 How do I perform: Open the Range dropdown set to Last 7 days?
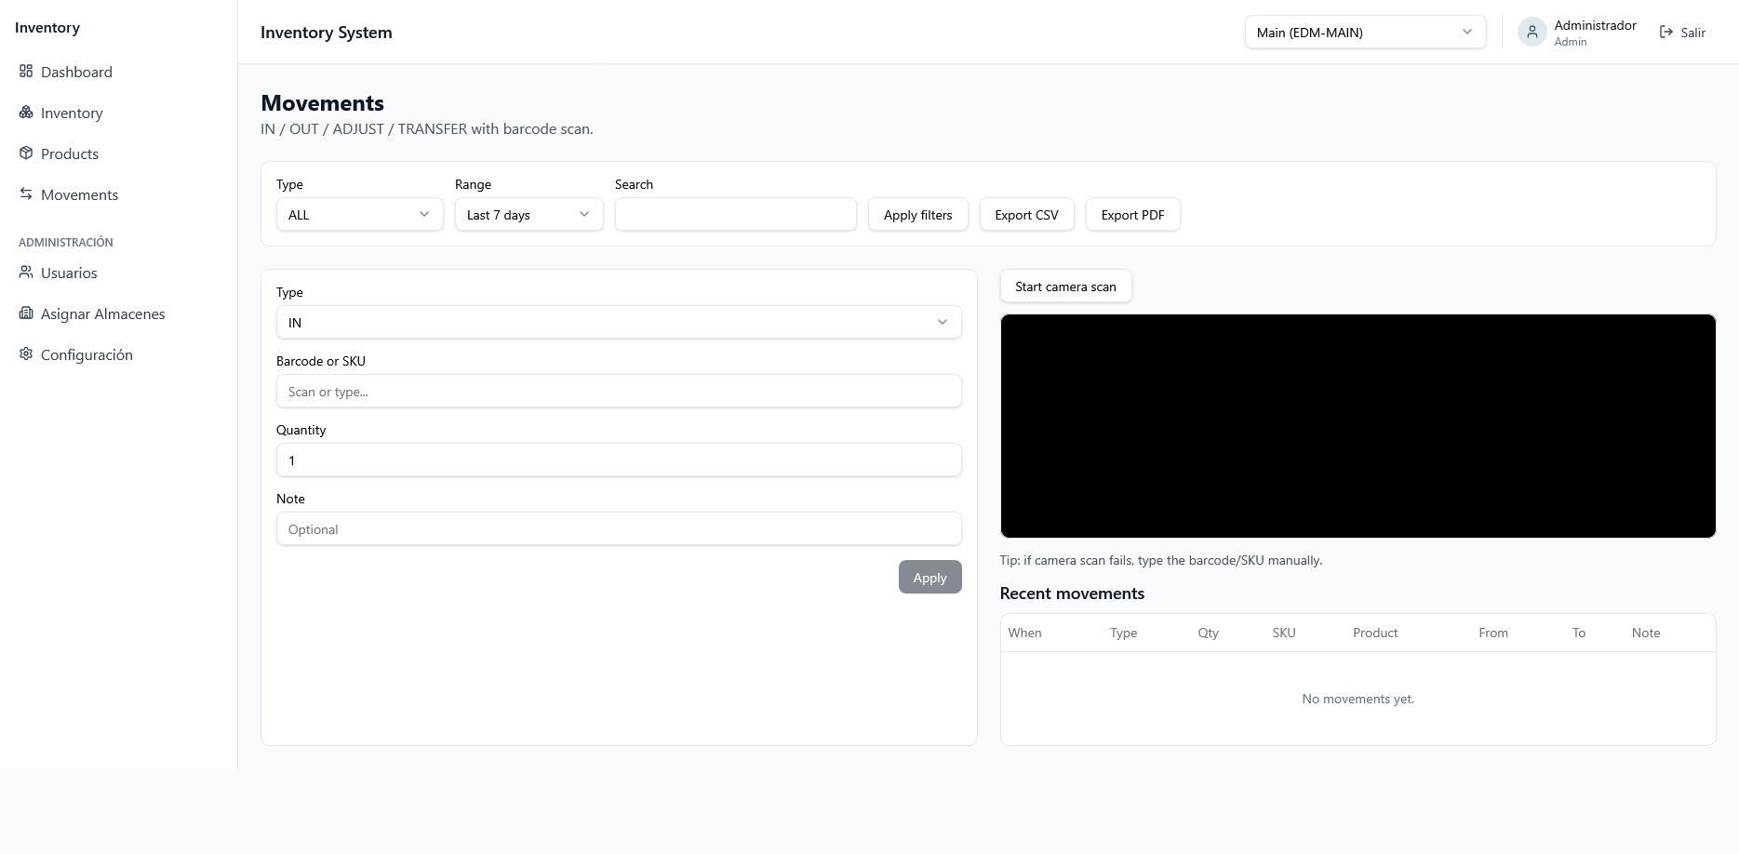click(528, 214)
